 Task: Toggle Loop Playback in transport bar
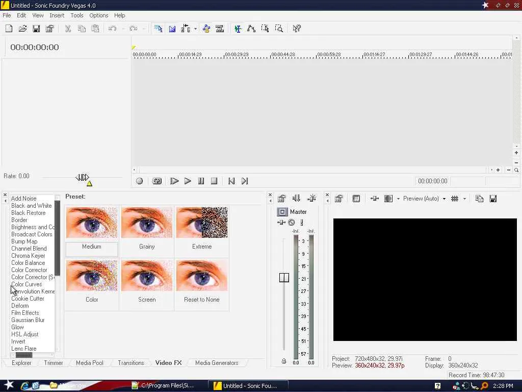point(157,181)
